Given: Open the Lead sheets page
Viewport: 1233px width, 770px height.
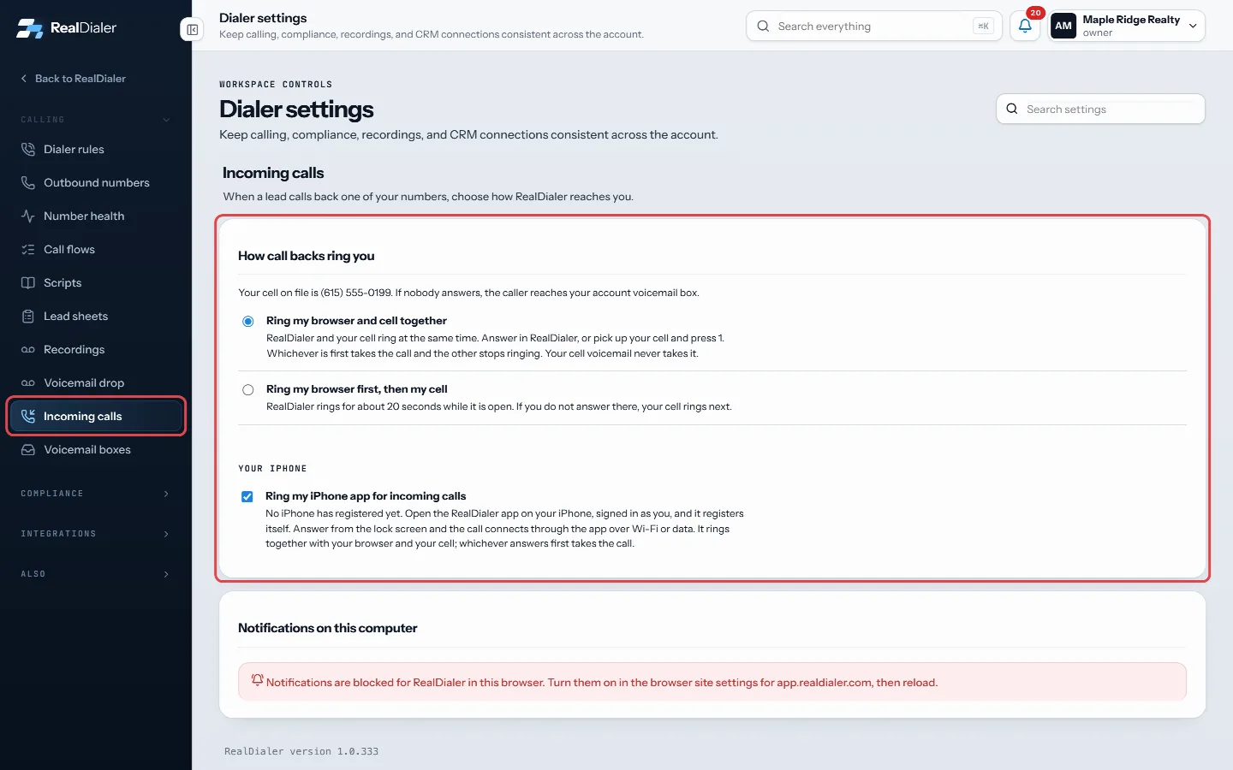Looking at the screenshot, I should point(96,316).
